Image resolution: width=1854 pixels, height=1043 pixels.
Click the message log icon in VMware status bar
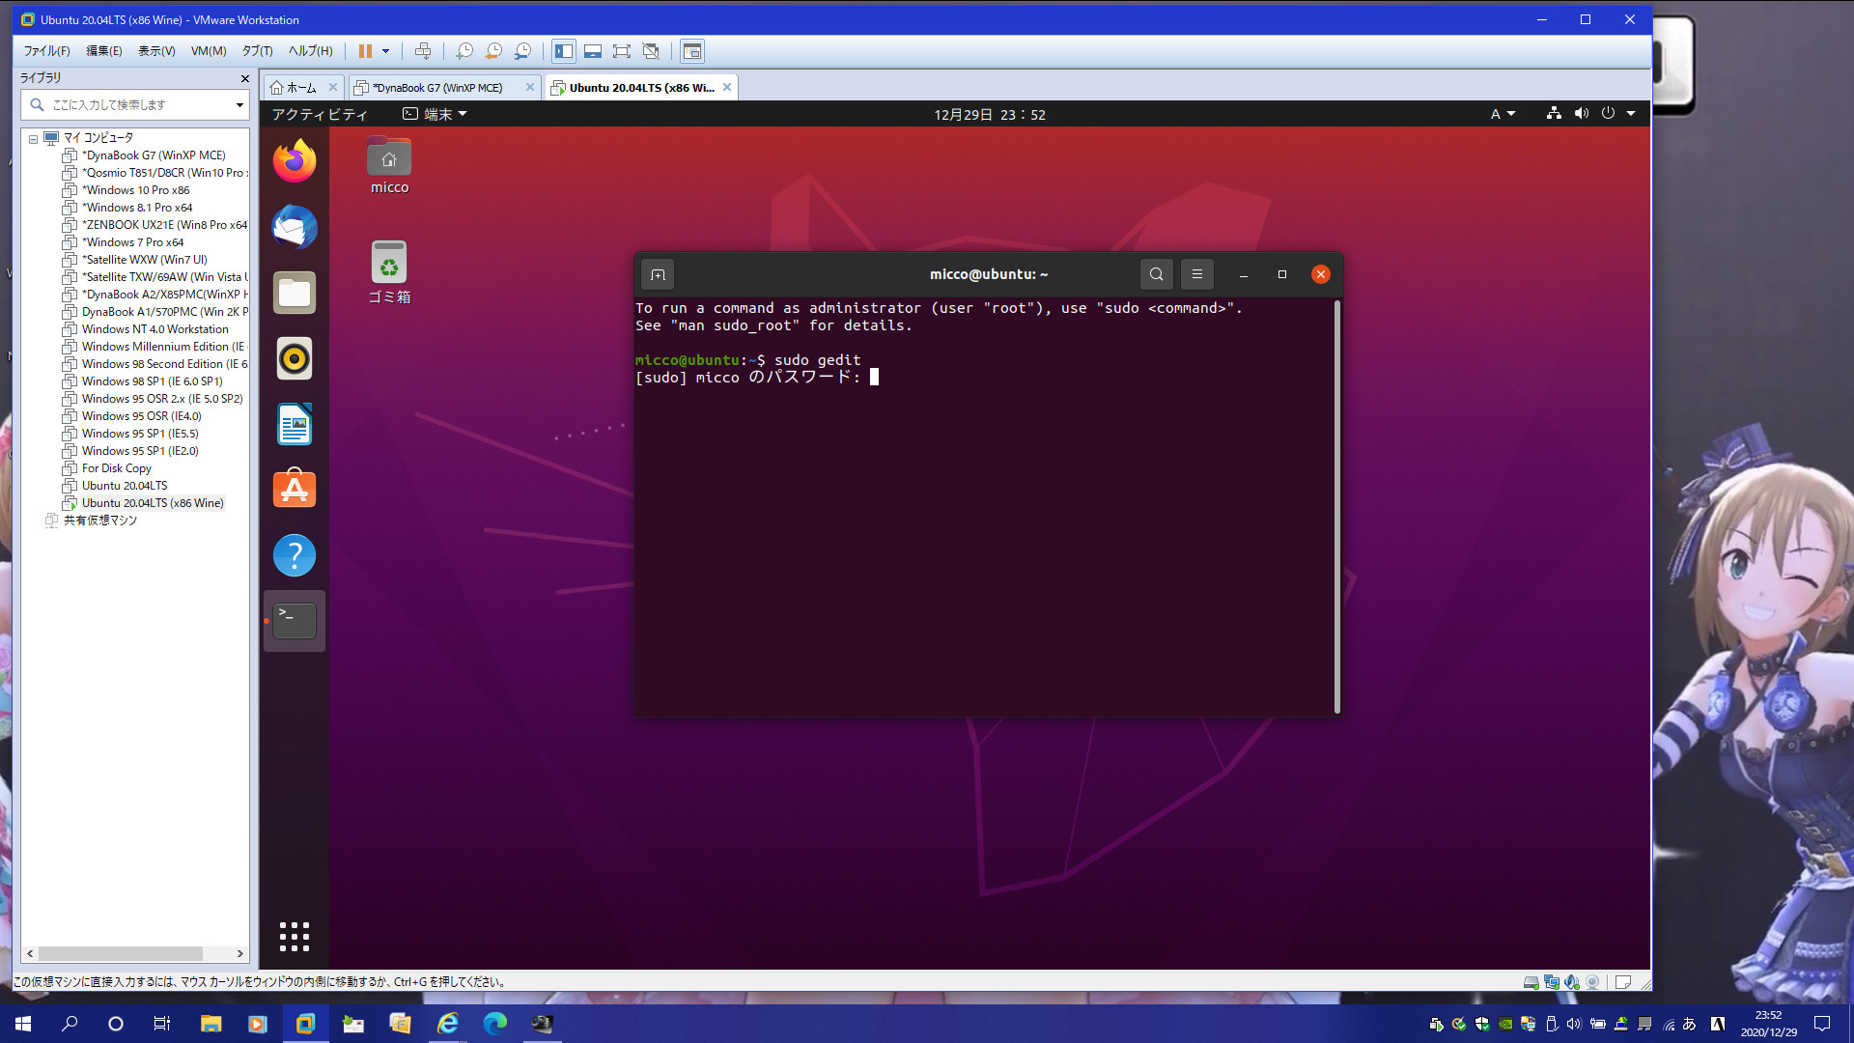point(1622,982)
